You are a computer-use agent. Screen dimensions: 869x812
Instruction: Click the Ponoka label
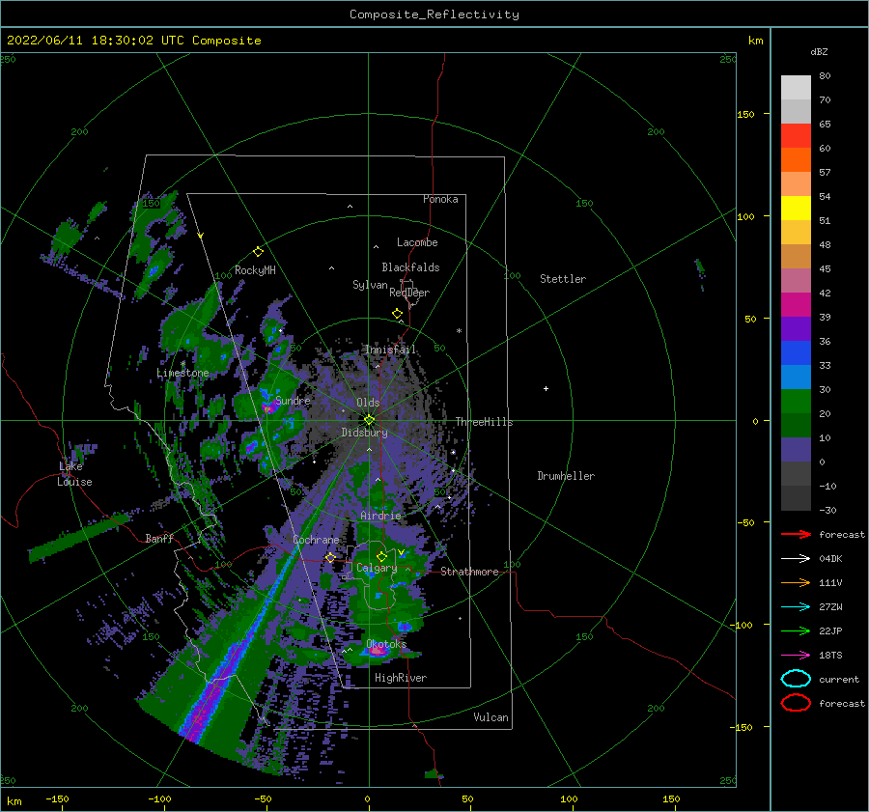[x=440, y=199]
